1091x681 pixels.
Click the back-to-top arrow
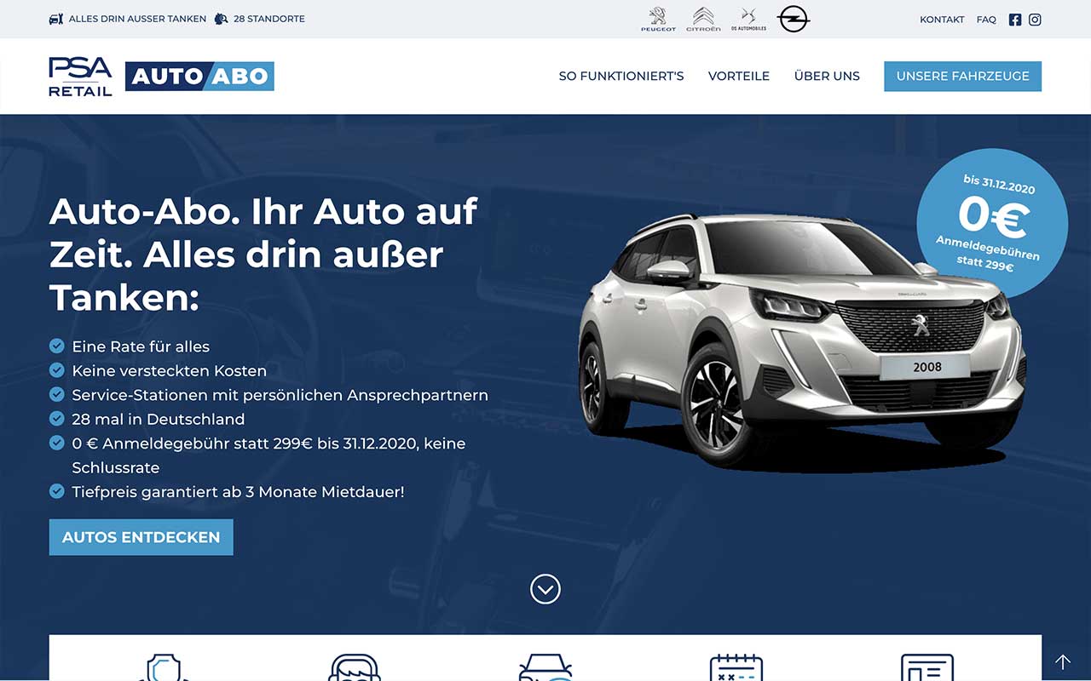pyautogui.click(x=1062, y=661)
